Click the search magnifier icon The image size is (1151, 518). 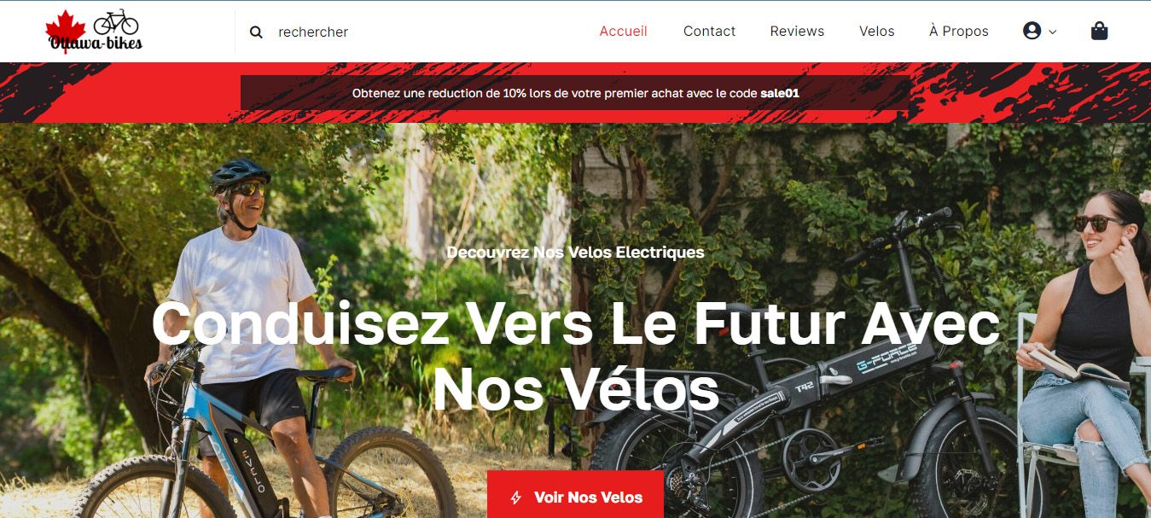(x=256, y=32)
